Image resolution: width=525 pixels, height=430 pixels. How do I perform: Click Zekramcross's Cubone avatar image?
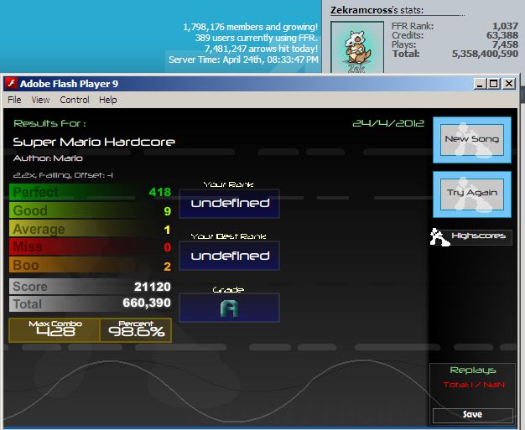[x=357, y=47]
